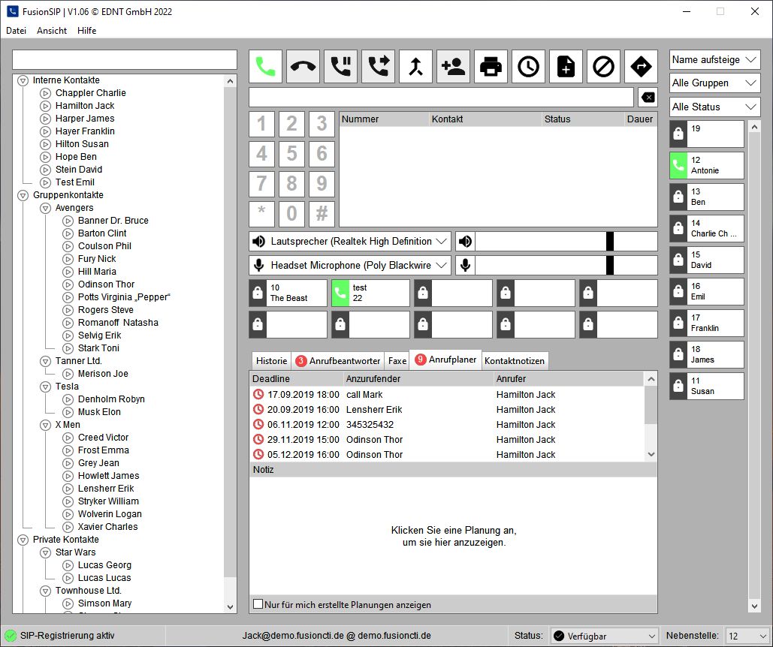Open the Name aufsteige sort dropdown
This screenshot has width=773, height=647.
[x=714, y=59]
